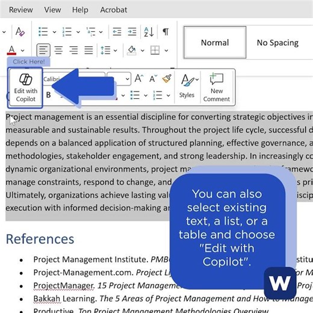The image size is (313, 313).
Task: Open the shading color dropdown arrow
Action: point(143,51)
